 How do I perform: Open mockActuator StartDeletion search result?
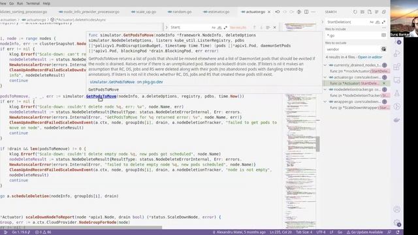click(x=360, y=71)
